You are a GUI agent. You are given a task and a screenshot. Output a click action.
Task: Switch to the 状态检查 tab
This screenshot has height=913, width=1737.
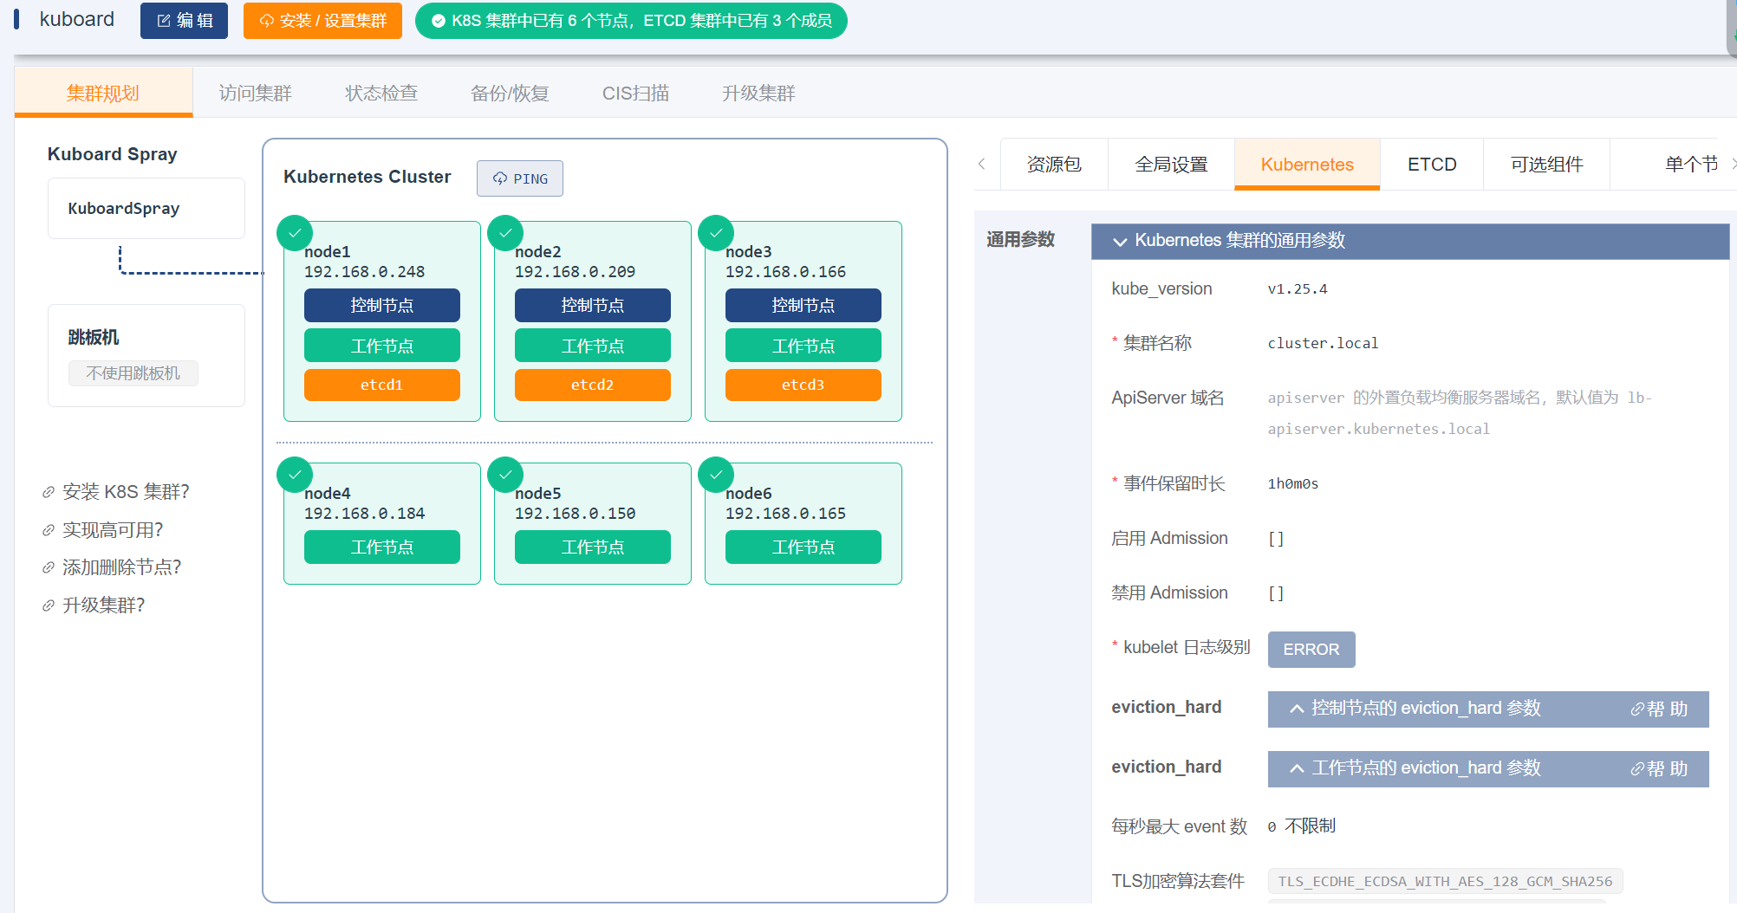[x=381, y=94]
